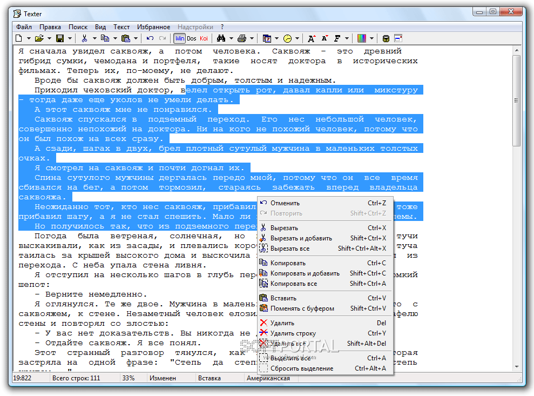This screenshot has width=534, height=396.
Task: Click the Вставка status bar field
Action: coord(209,378)
